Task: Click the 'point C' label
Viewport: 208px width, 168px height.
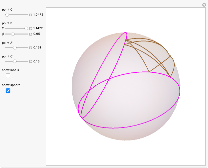Action: (x=7, y=10)
